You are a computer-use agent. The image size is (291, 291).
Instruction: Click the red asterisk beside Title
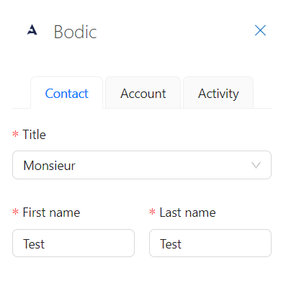(15, 134)
